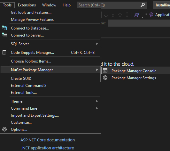Click the Code Snippets Manager icon
Screen dimensions: 170x151
pos(4,53)
